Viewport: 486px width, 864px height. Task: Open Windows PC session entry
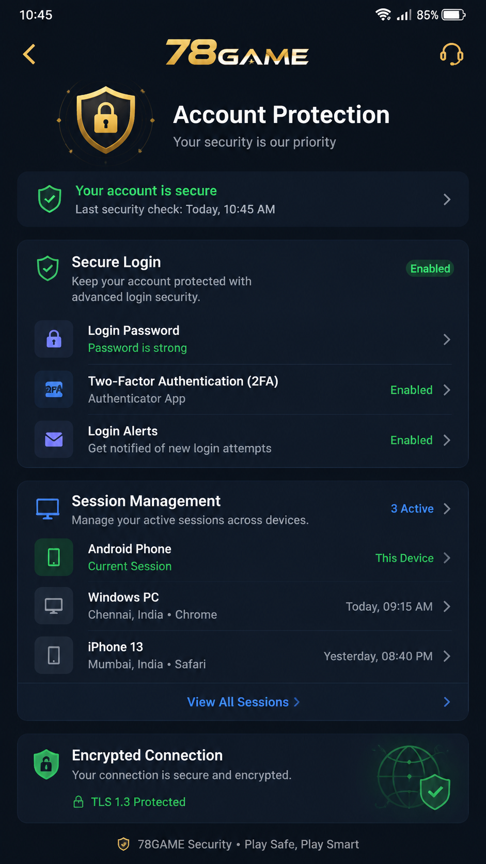[243, 606]
